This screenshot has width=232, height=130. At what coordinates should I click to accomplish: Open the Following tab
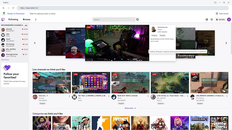point(13,20)
